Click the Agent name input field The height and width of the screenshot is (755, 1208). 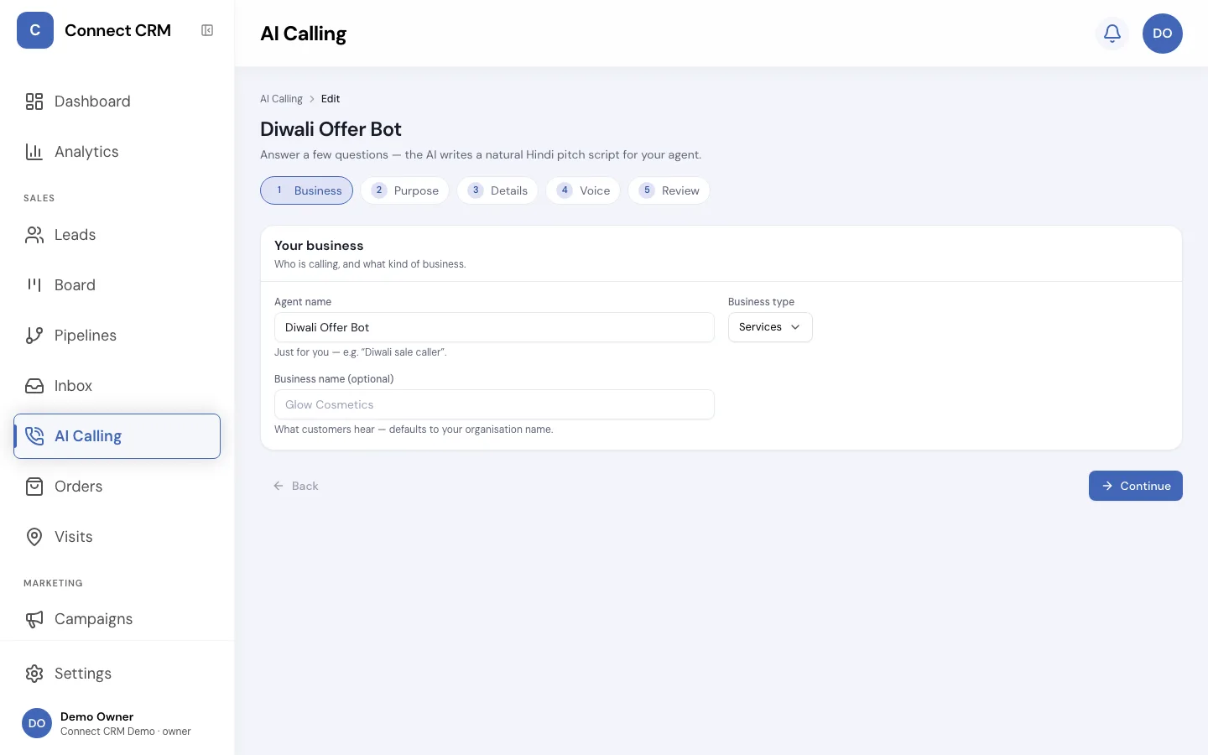(x=494, y=327)
